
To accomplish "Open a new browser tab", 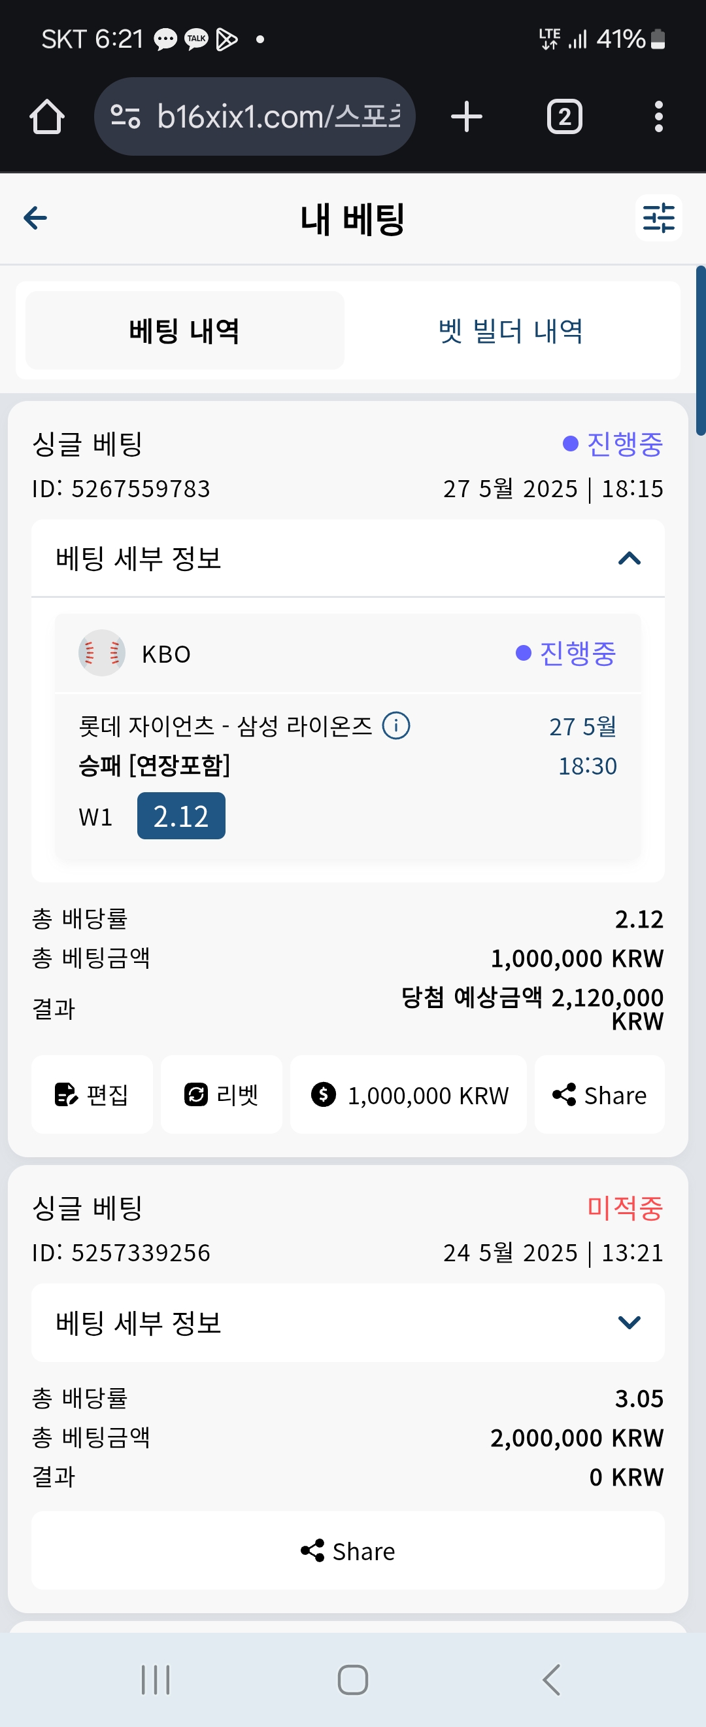I will [466, 116].
